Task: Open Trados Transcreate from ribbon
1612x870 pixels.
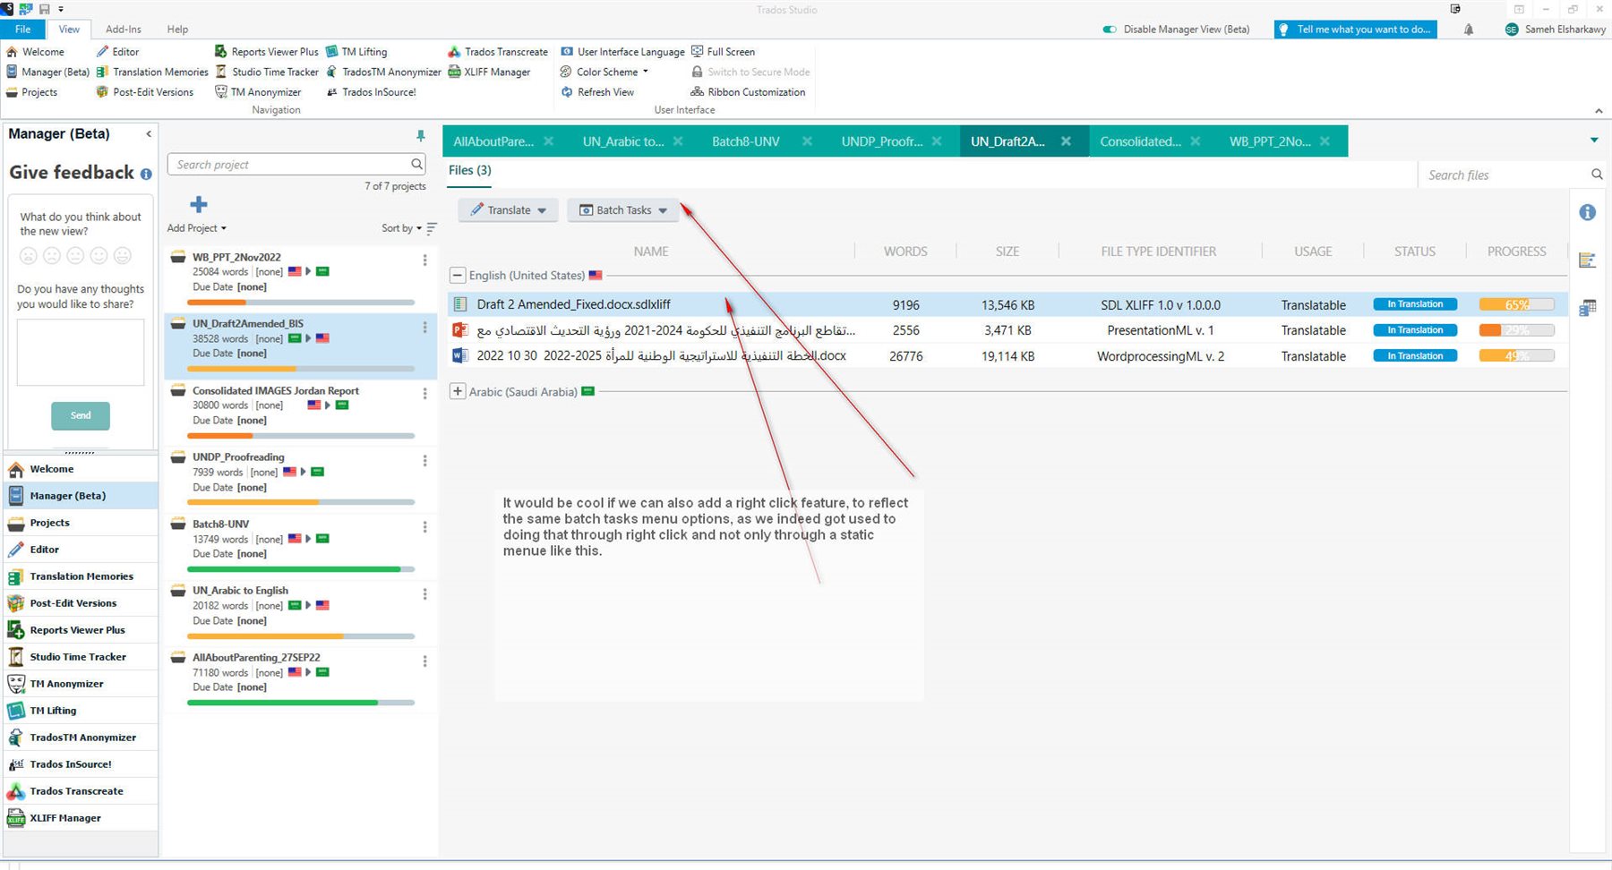Action: pos(498,52)
